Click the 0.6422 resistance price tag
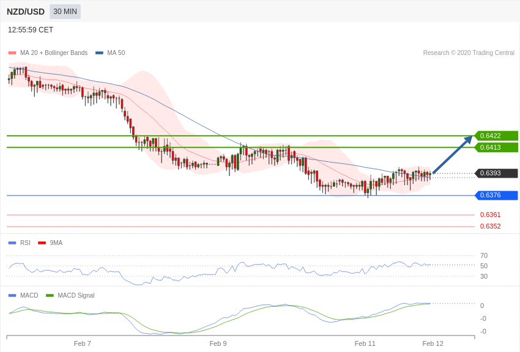 click(496, 136)
